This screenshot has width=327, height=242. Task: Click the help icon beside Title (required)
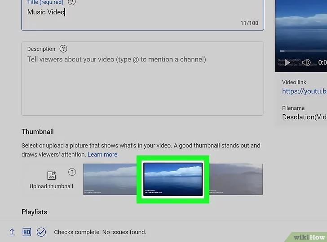71,2
